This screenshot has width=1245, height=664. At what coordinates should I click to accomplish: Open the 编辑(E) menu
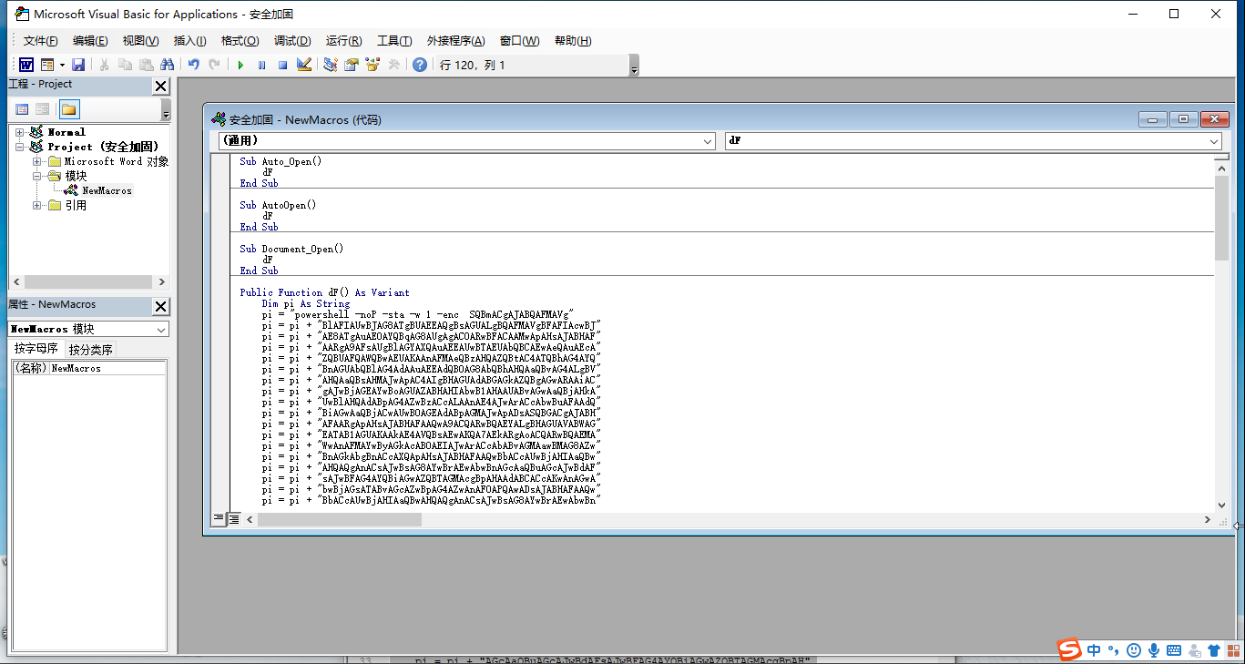(x=90, y=41)
